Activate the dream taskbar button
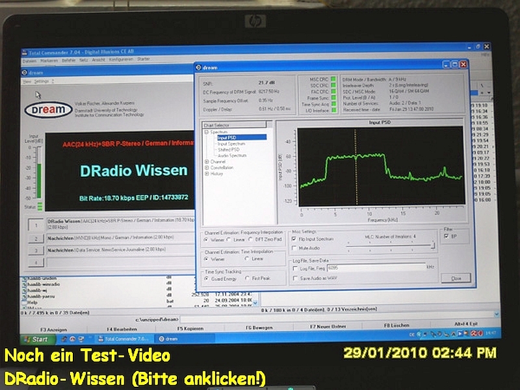 (x=184, y=339)
